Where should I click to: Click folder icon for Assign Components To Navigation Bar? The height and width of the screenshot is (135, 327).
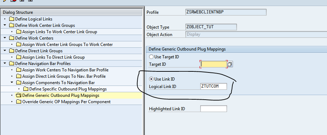19,83
